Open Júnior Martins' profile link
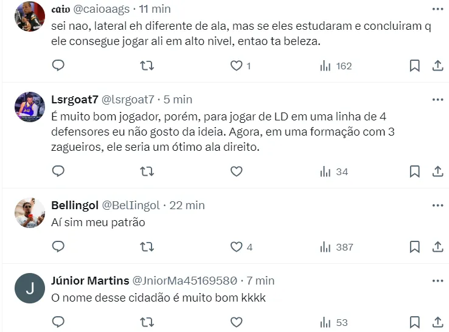The image size is (449, 332). click(x=90, y=280)
